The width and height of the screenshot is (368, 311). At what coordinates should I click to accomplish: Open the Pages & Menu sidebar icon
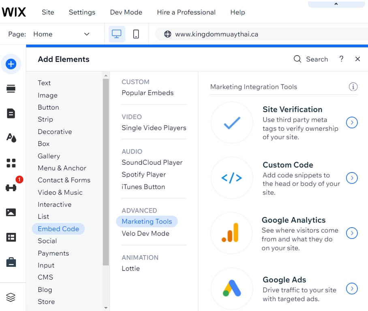pyautogui.click(x=11, y=113)
